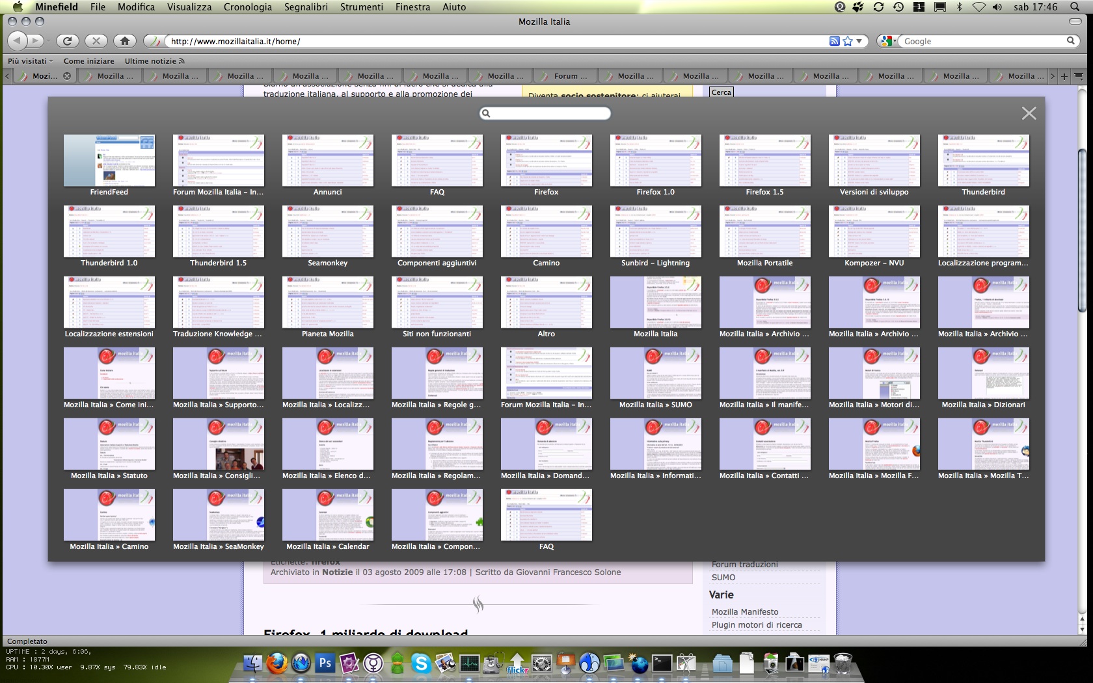Select the Firefox 1.5 tab thumbnail

[x=765, y=165]
